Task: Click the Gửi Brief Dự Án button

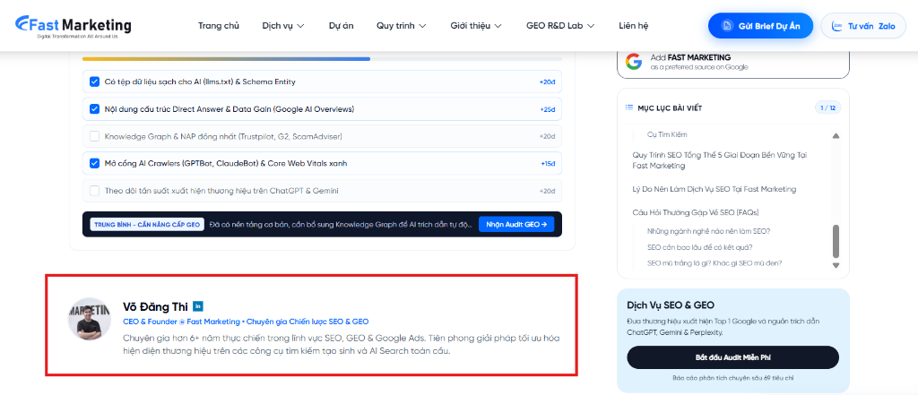Action: [760, 26]
